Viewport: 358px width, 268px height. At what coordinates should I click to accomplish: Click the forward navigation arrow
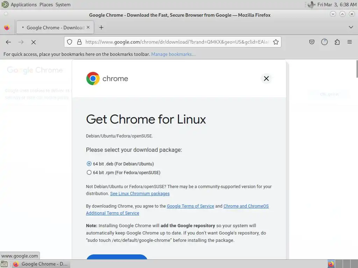tap(21, 42)
